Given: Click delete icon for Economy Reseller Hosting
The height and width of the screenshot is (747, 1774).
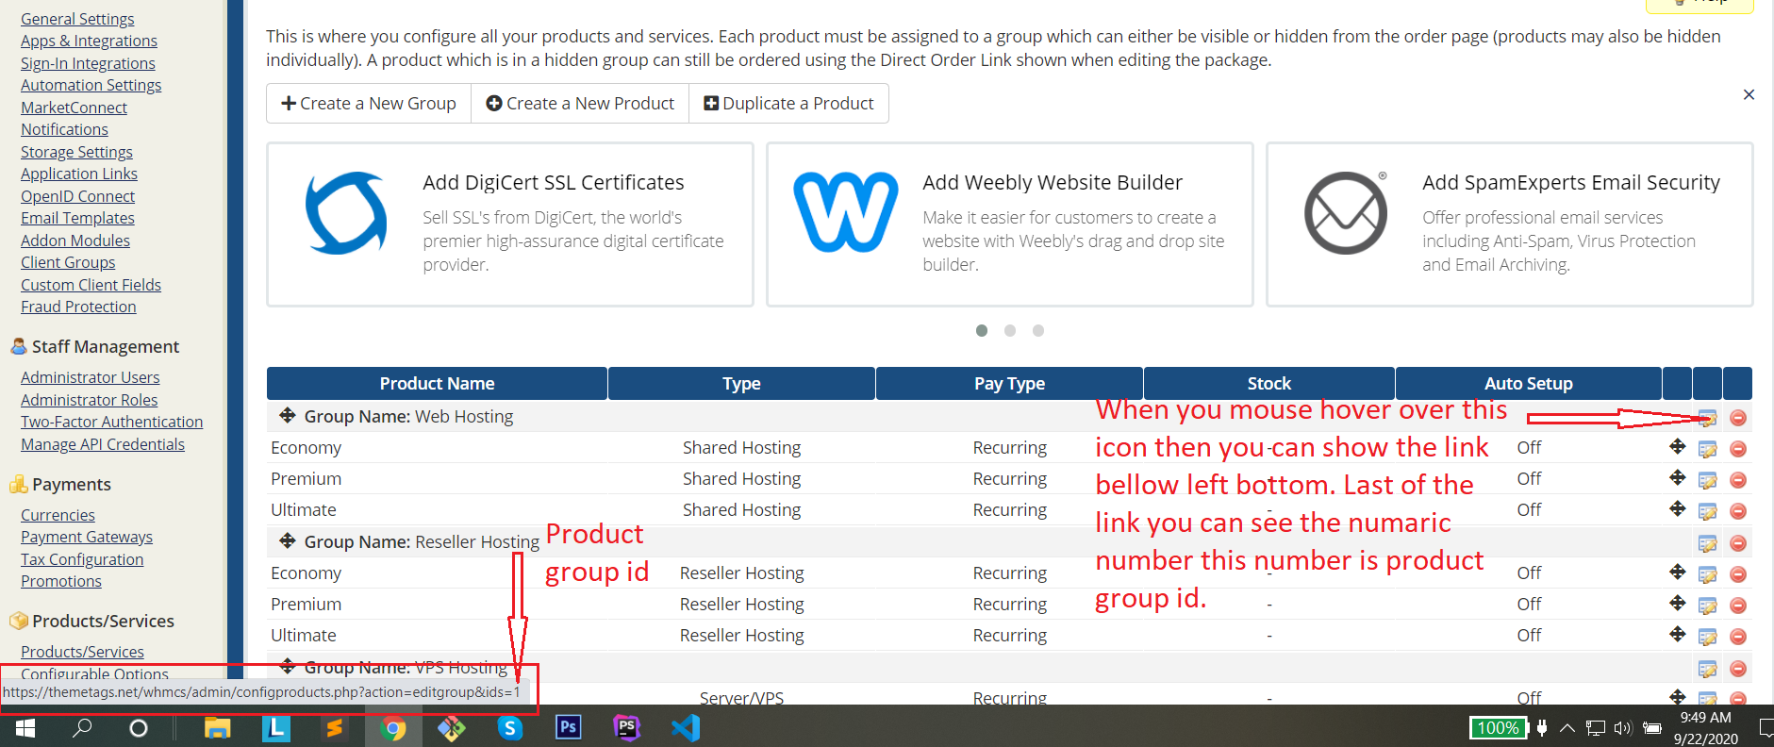Looking at the screenshot, I should [x=1738, y=574].
